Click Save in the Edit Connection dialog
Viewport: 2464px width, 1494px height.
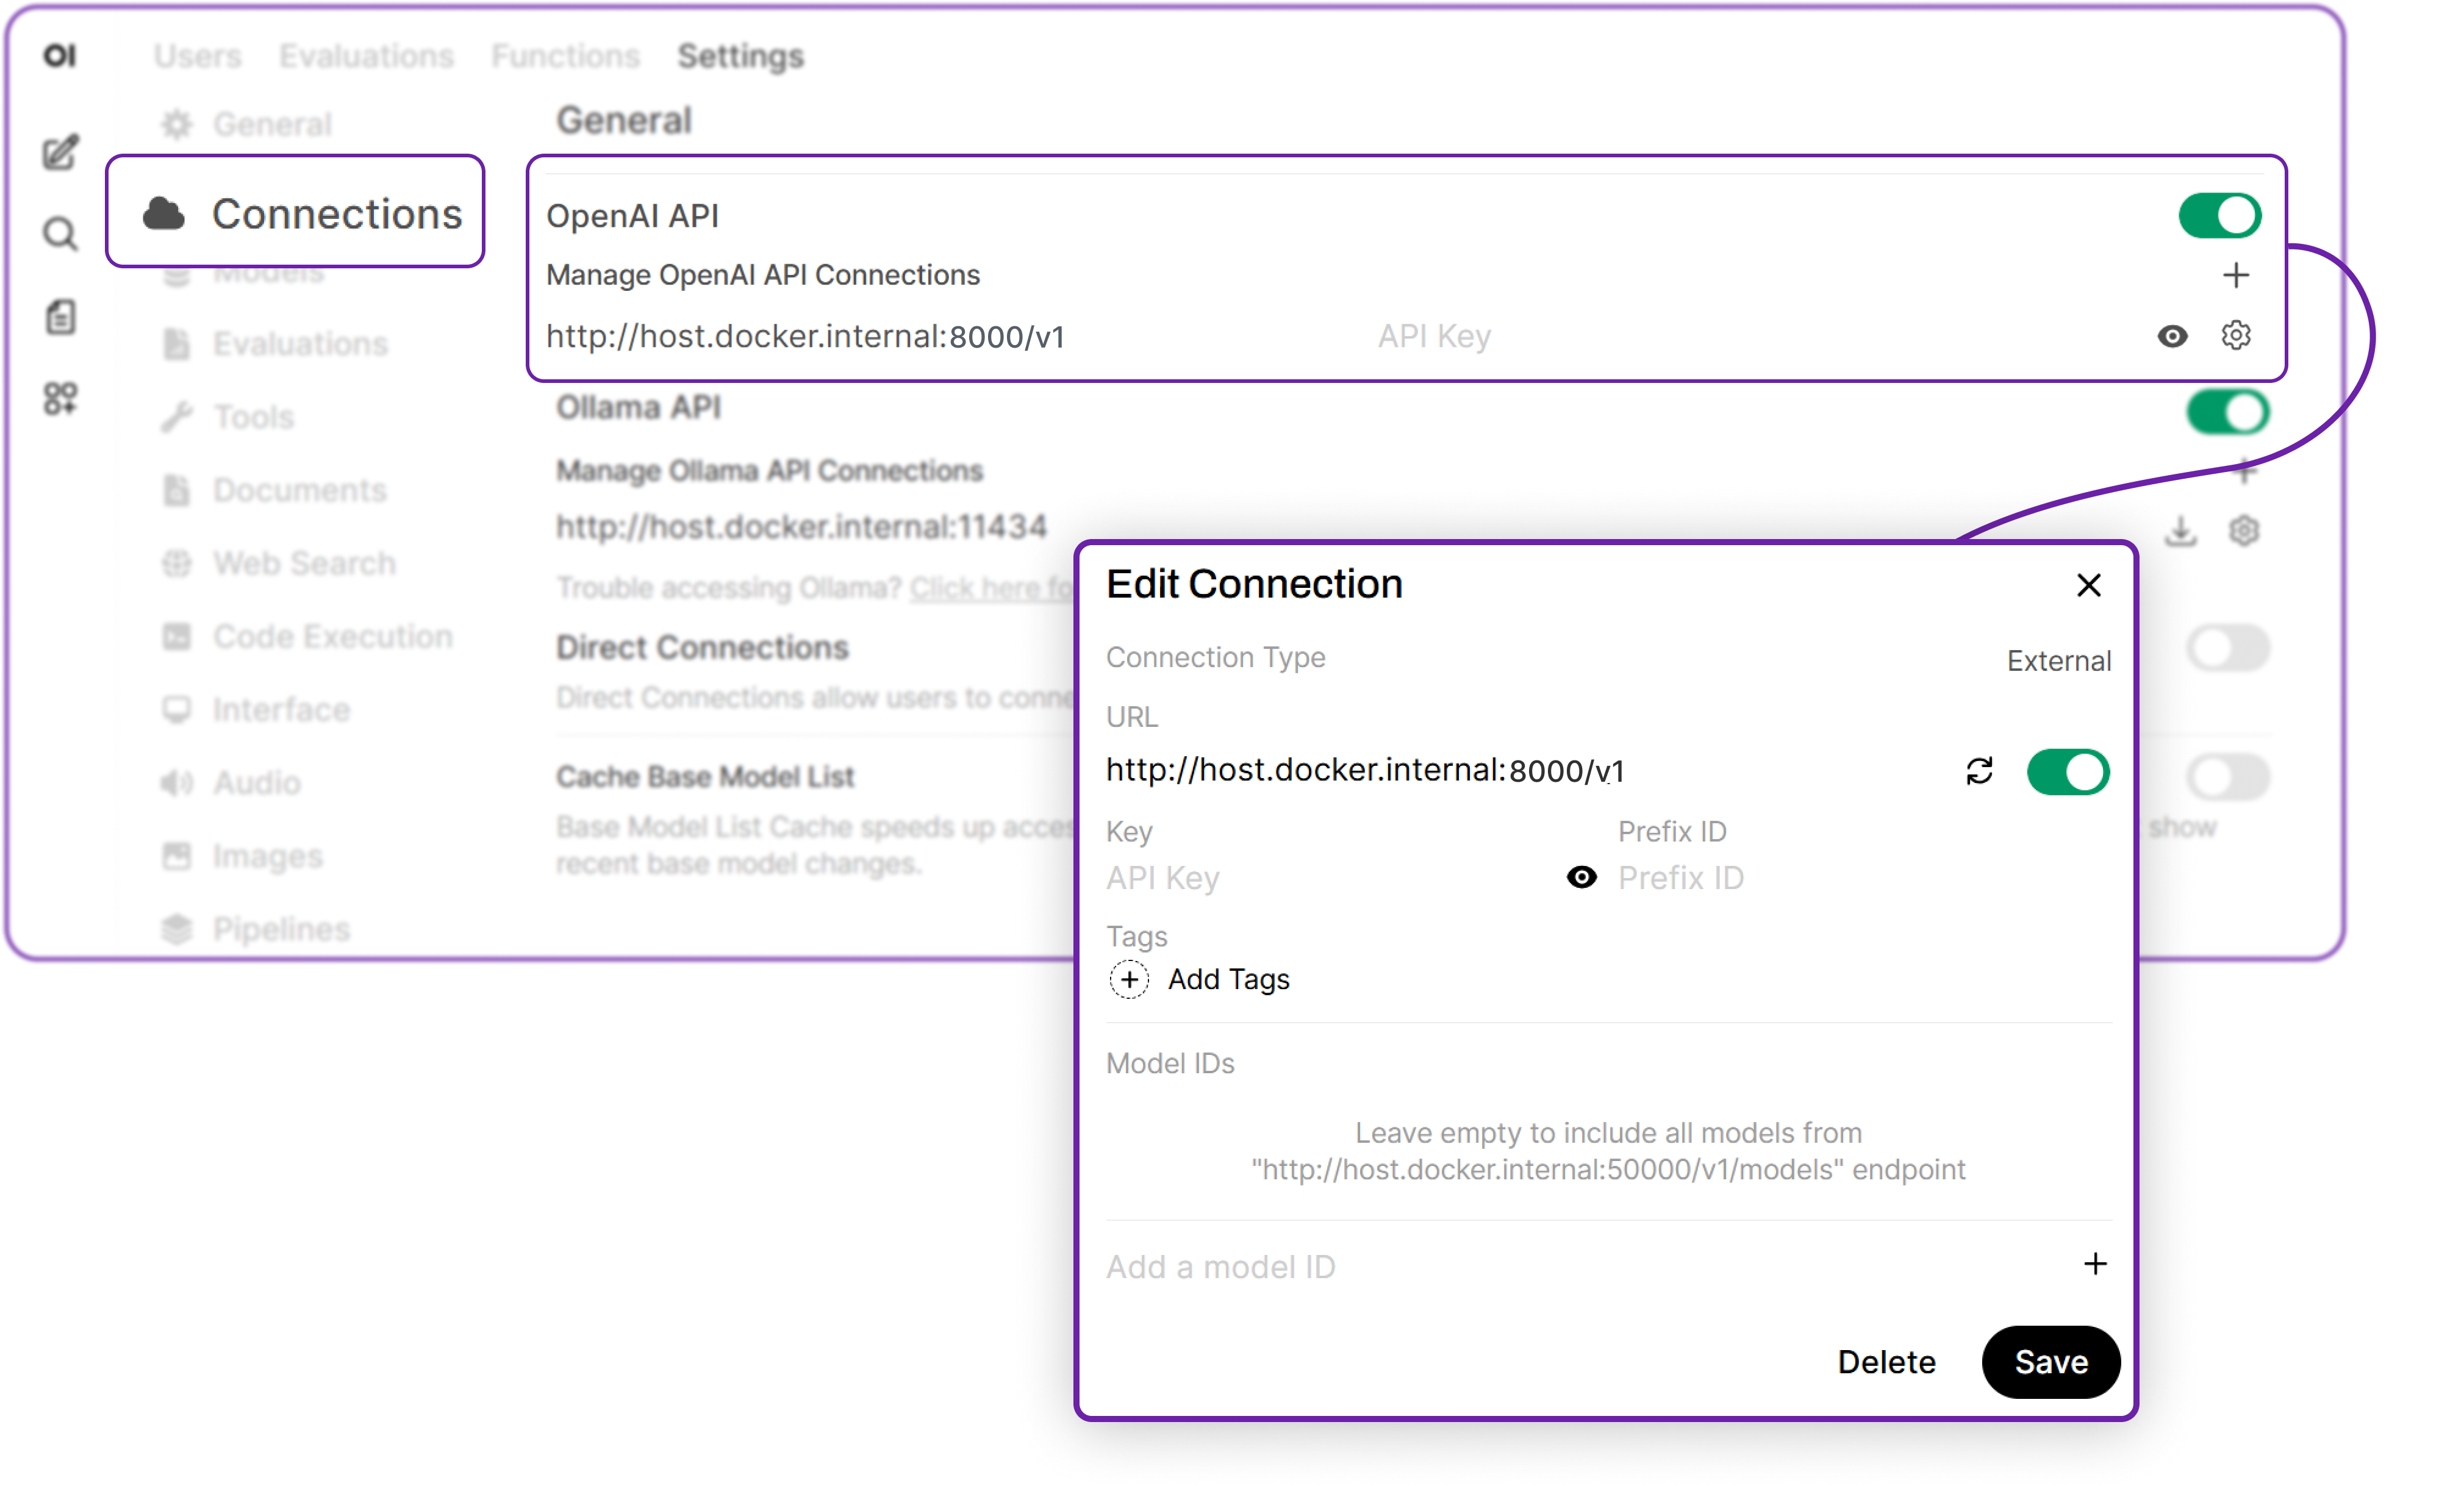pyautogui.click(x=2050, y=1361)
